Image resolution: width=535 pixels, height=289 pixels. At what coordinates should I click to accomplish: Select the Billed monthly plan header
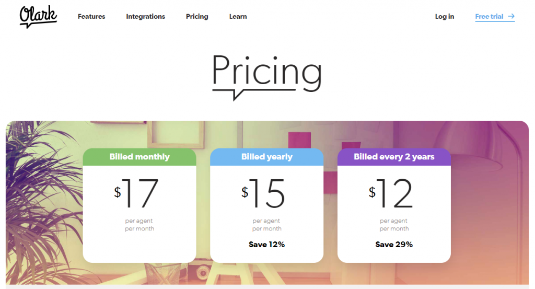139,157
